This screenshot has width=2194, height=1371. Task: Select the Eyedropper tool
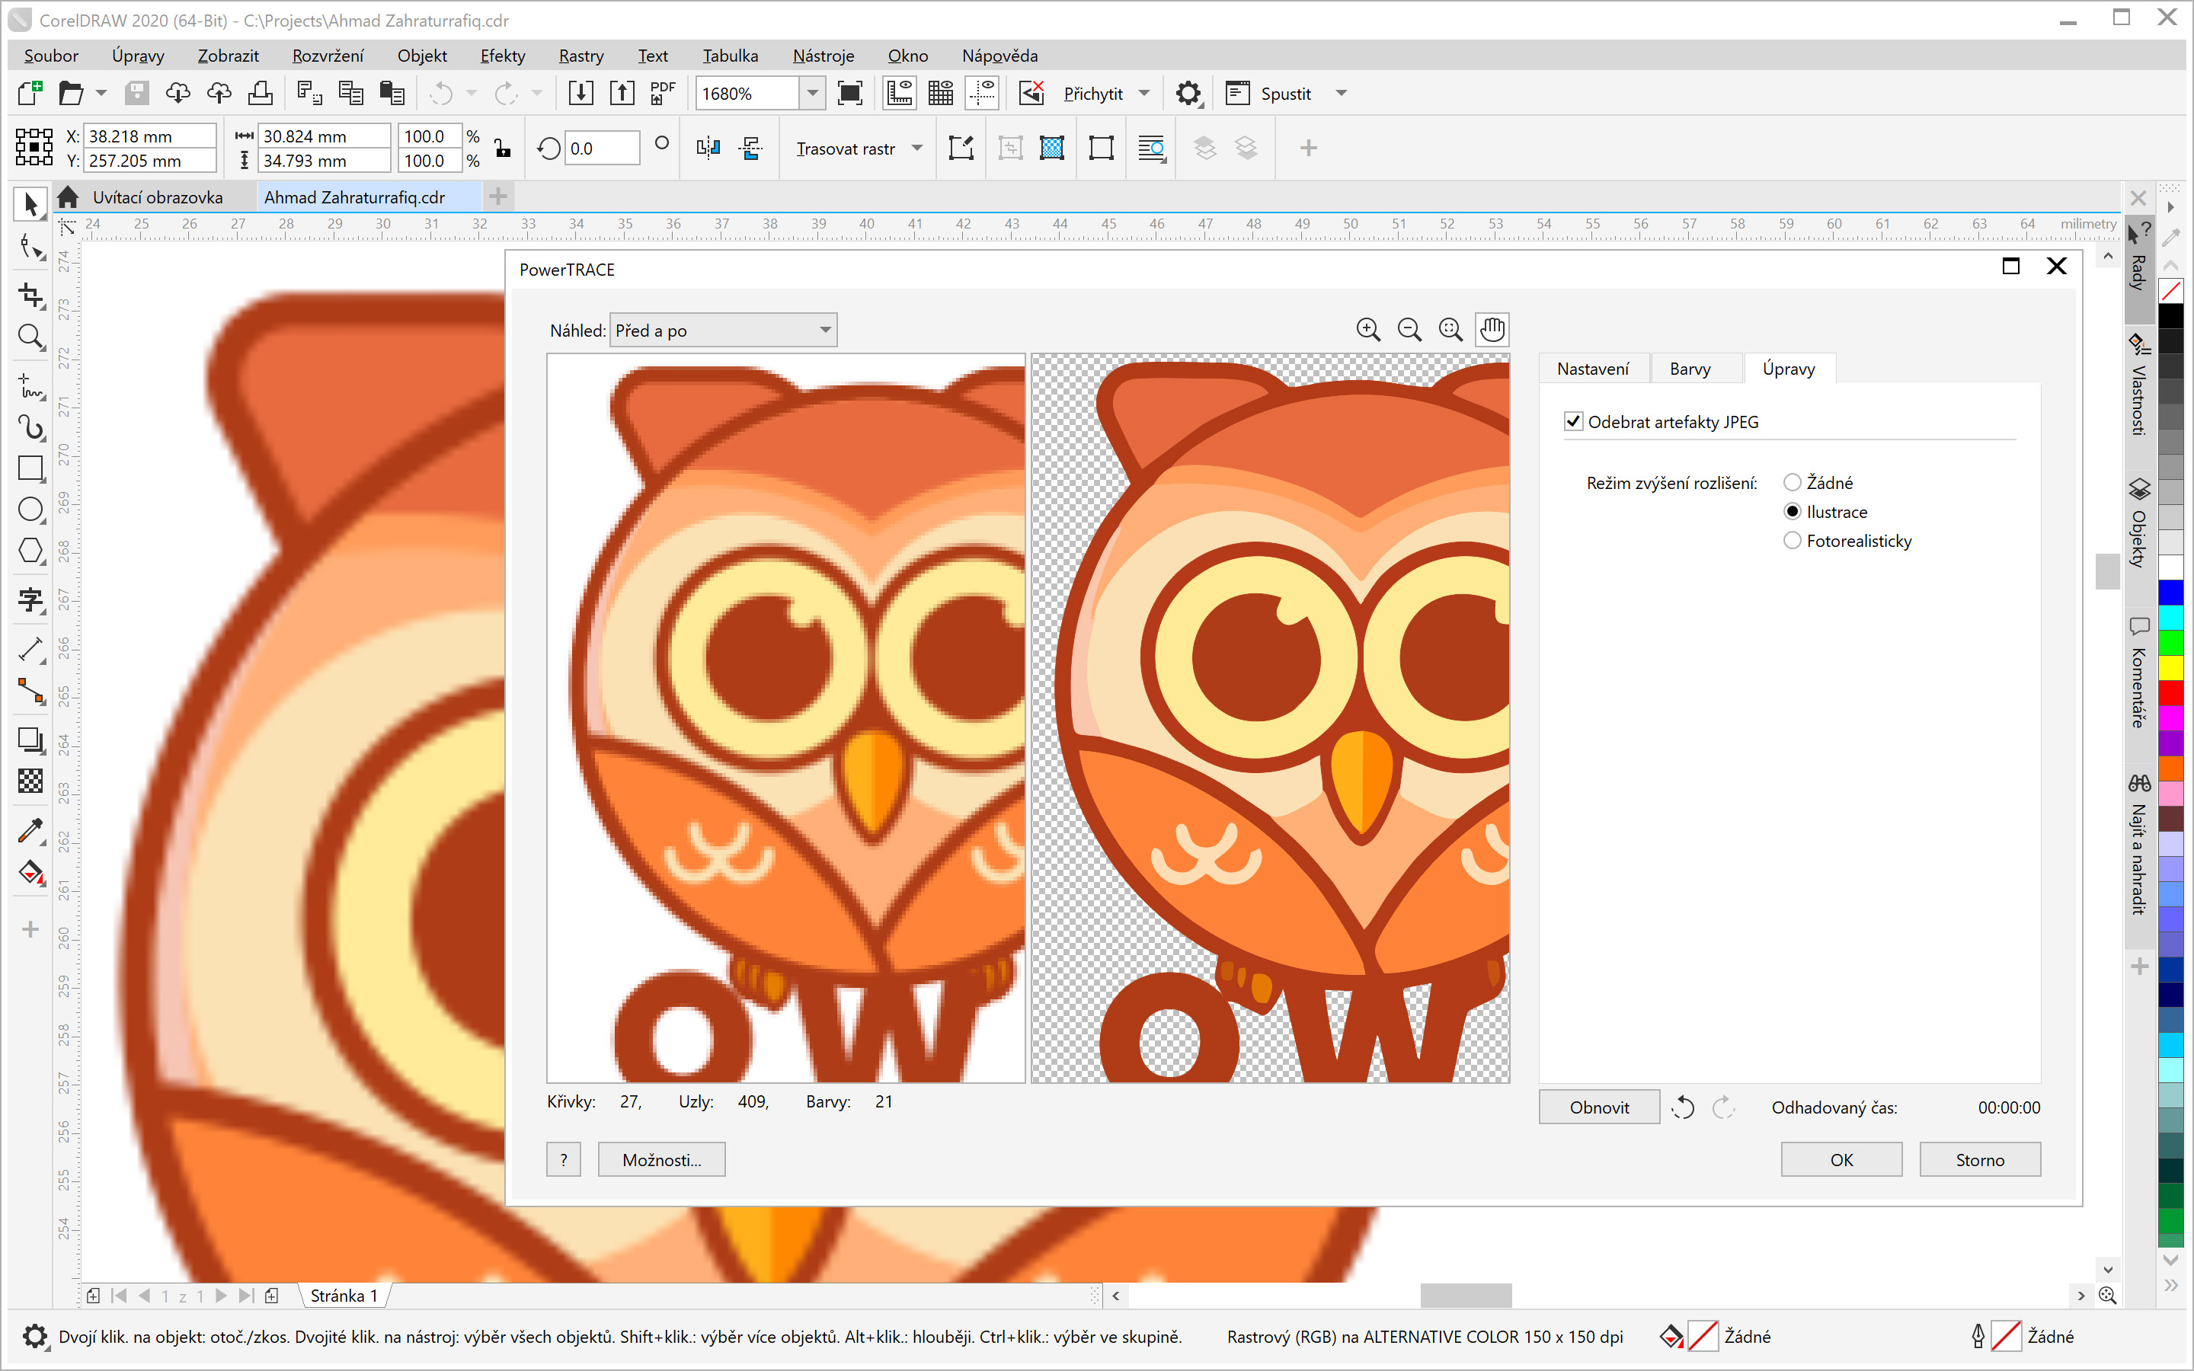tap(30, 829)
